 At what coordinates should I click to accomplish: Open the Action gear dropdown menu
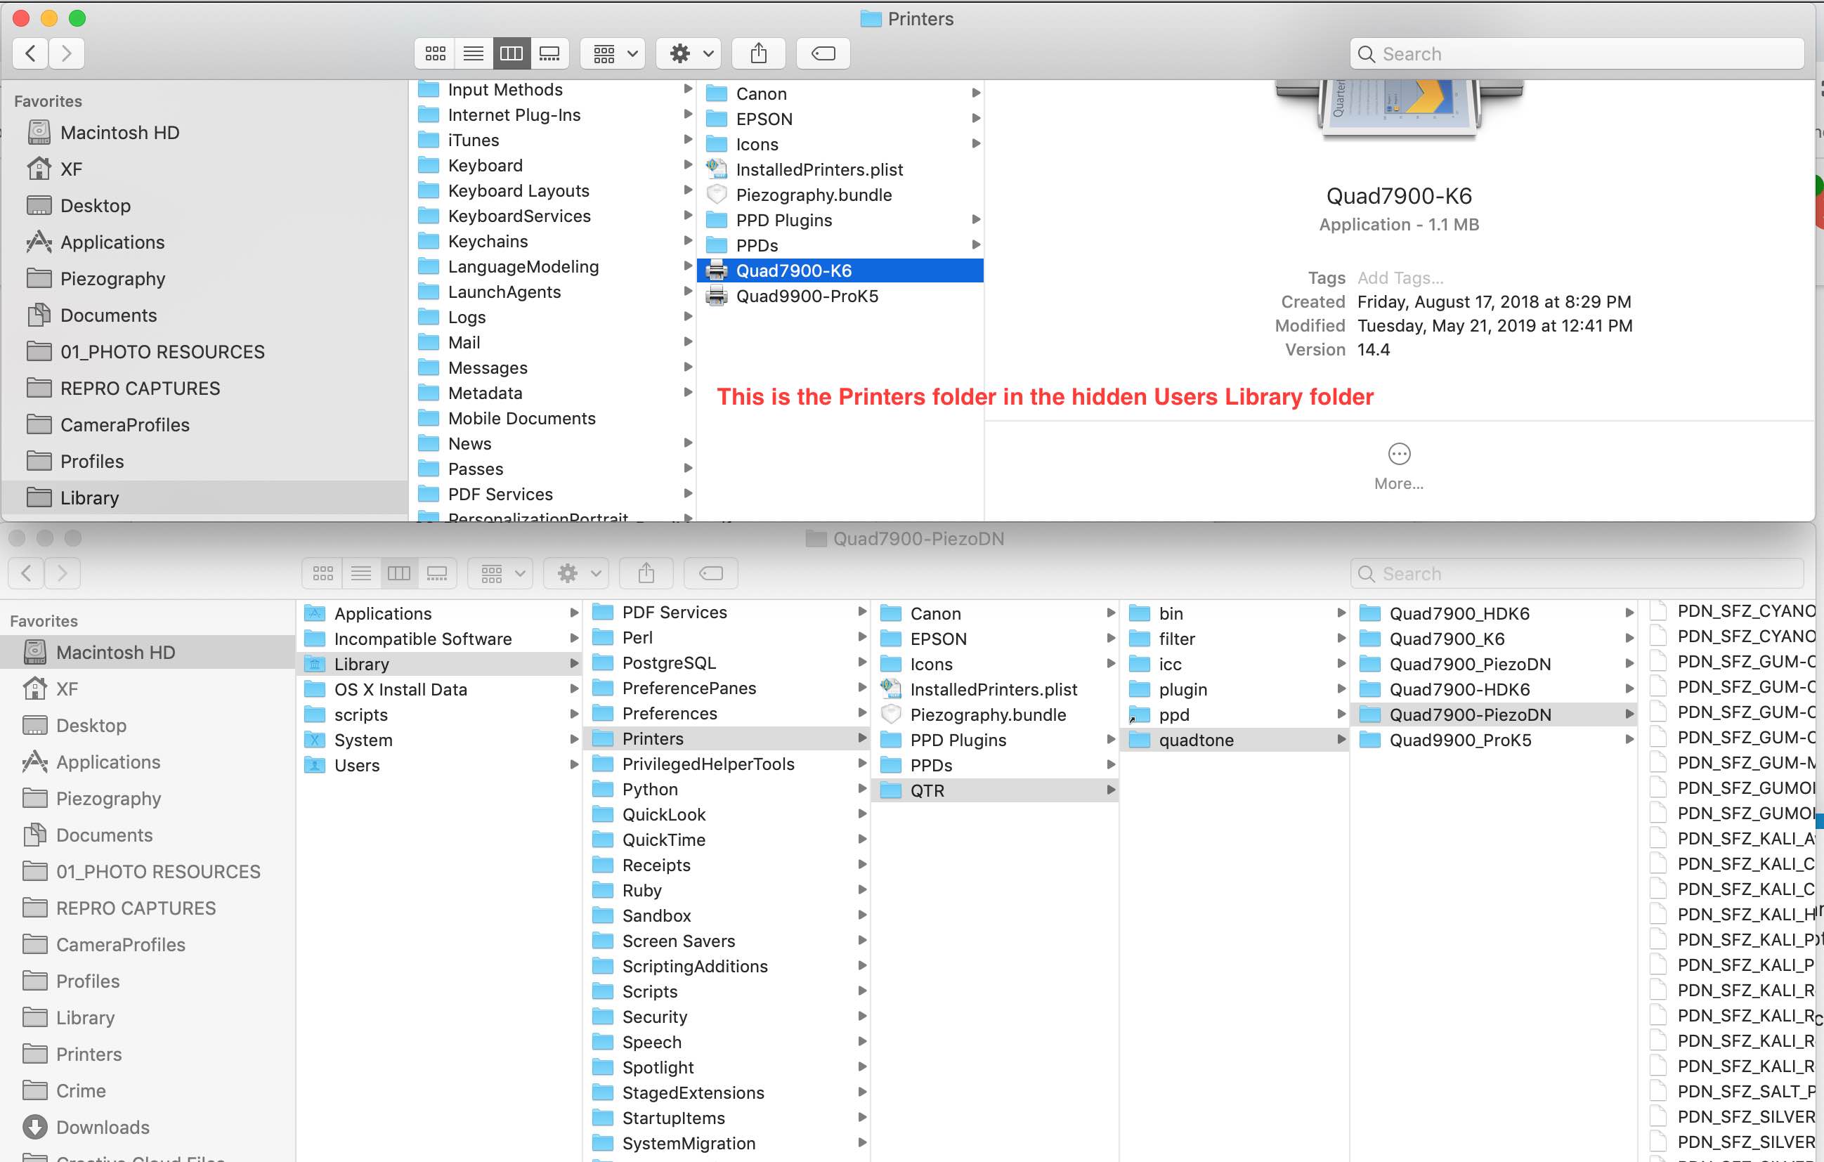click(691, 53)
